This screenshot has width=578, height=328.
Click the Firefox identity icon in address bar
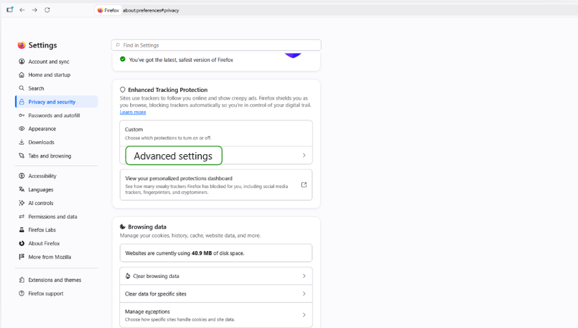(100, 10)
